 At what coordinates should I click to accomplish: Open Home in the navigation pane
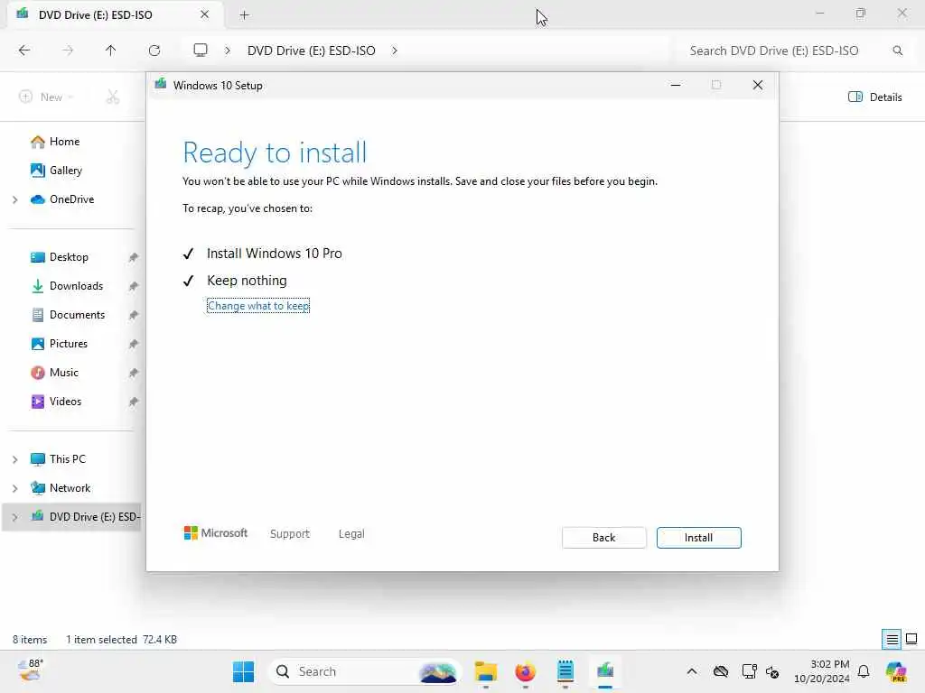click(64, 142)
